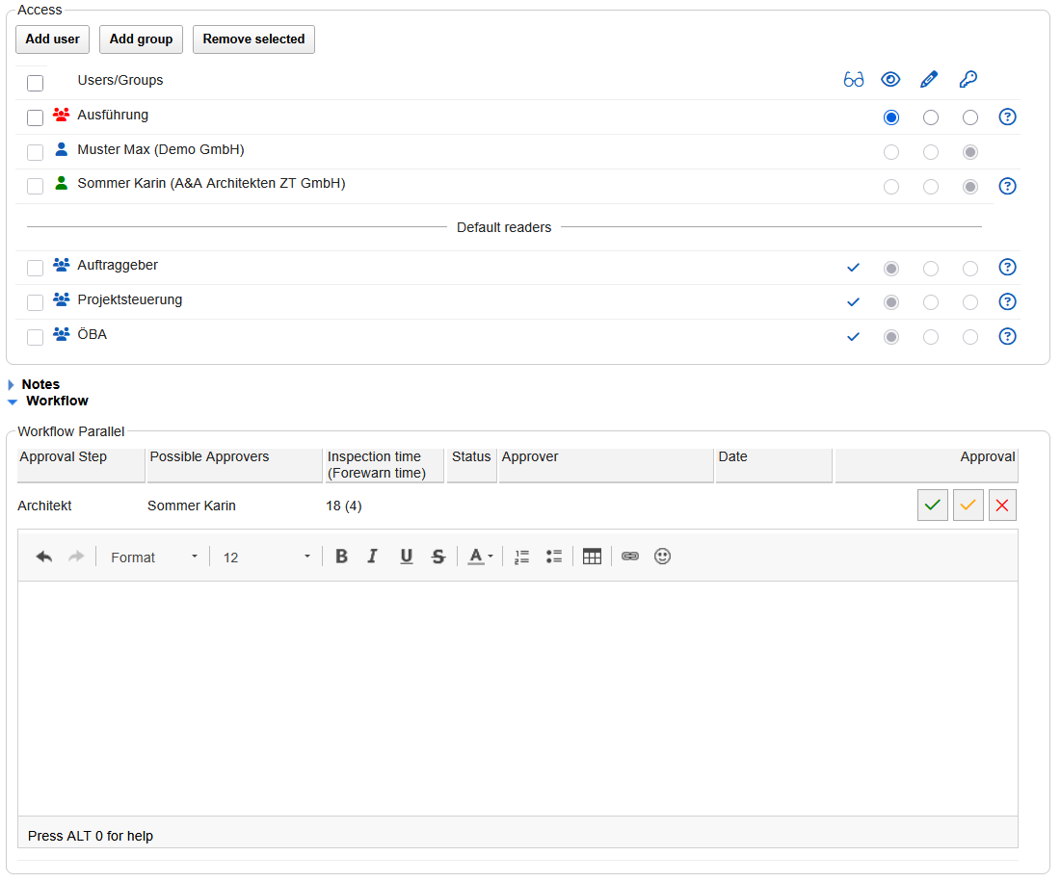Click the Remove selected button

(253, 39)
